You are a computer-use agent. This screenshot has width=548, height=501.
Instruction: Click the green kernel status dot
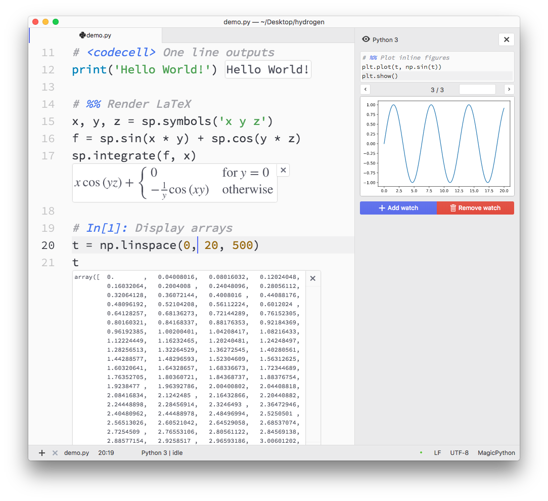[421, 453]
